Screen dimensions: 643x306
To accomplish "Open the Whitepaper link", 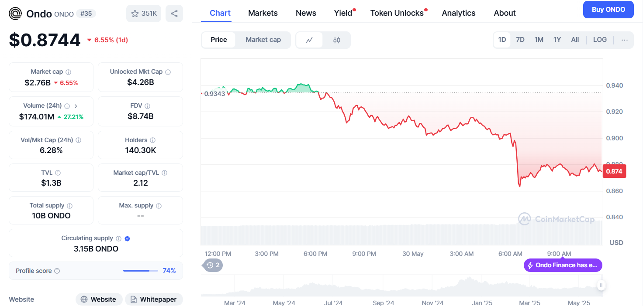I will coord(154,299).
